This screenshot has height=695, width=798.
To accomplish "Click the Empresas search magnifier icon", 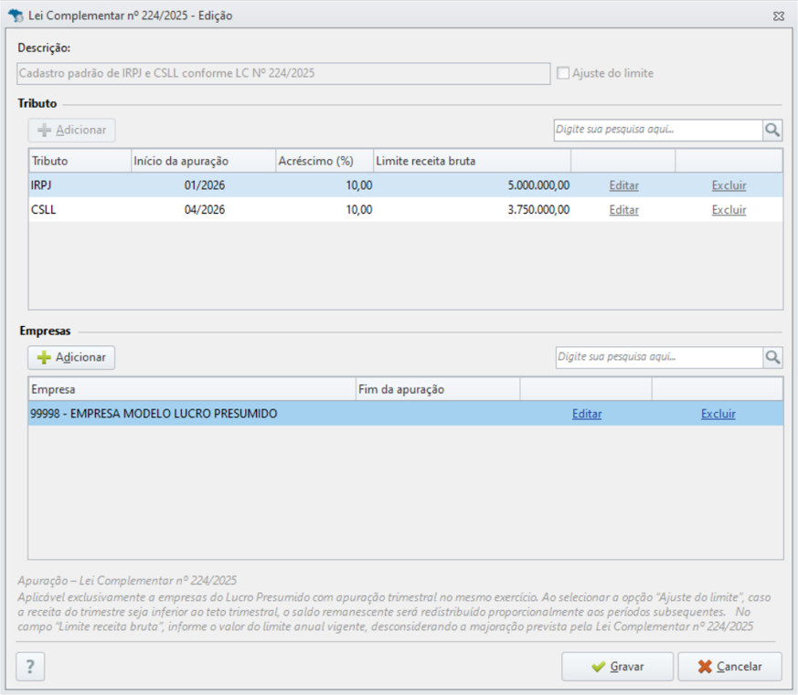I will (772, 357).
